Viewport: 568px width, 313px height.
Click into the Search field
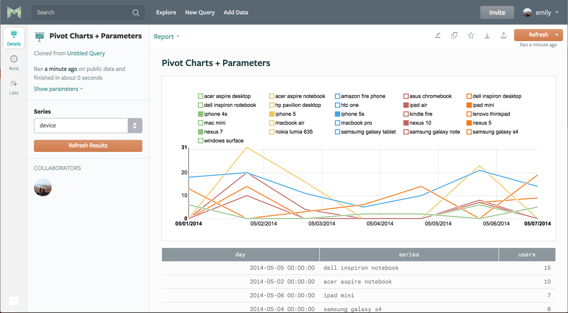82,12
